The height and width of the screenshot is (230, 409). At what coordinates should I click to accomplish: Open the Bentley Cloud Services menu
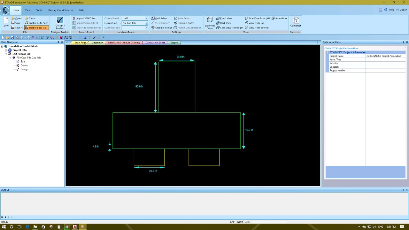click(x=60, y=10)
